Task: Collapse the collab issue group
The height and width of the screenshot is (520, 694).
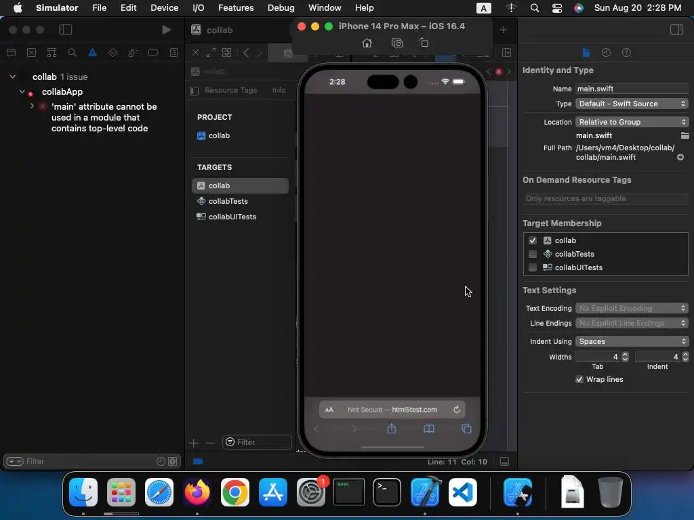Action: click(x=13, y=77)
